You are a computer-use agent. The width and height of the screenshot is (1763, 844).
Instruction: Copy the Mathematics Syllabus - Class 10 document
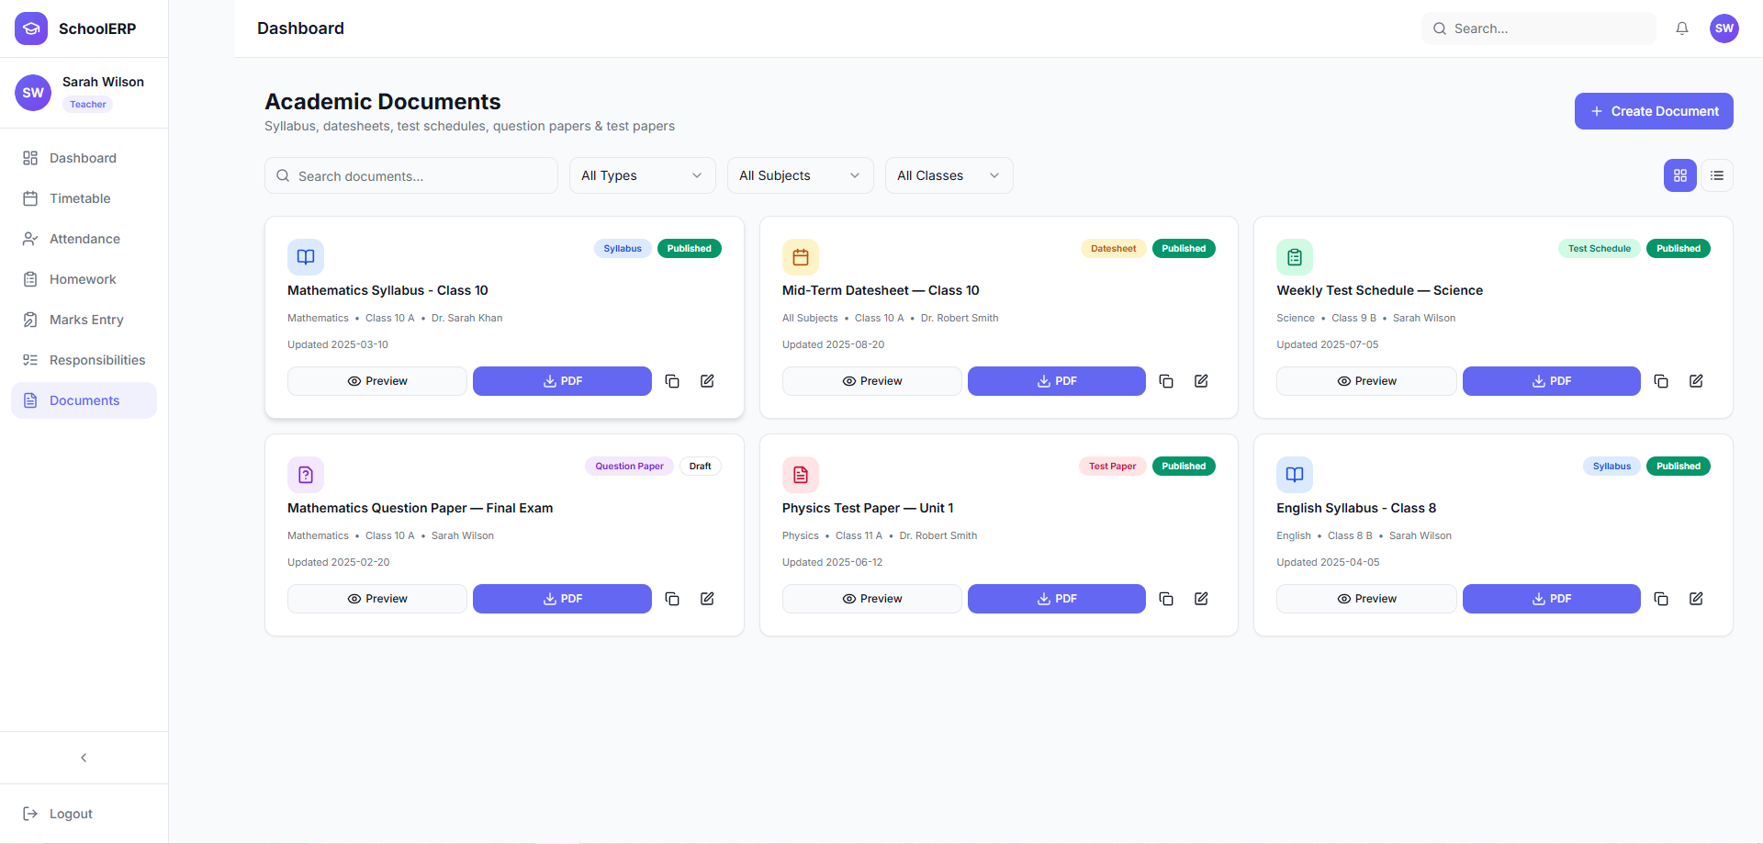tap(672, 381)
